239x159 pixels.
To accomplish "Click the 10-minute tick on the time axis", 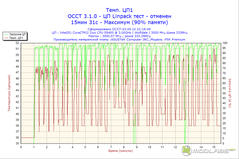I will click(149, 147).
